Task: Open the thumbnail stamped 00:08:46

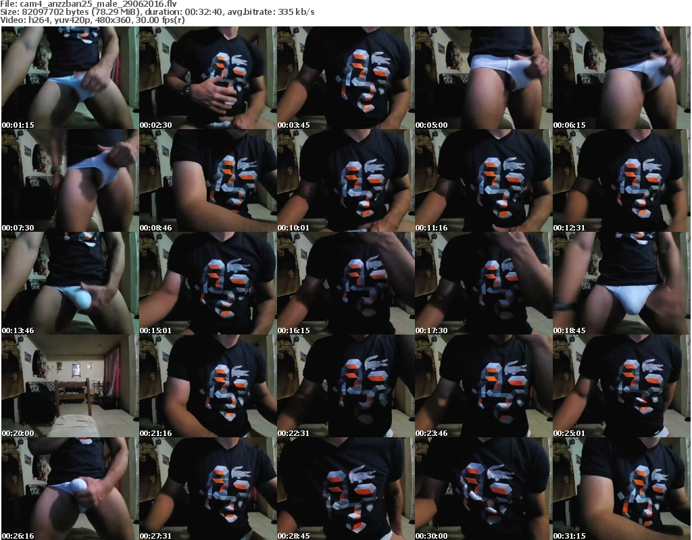Action: [208, 180]
